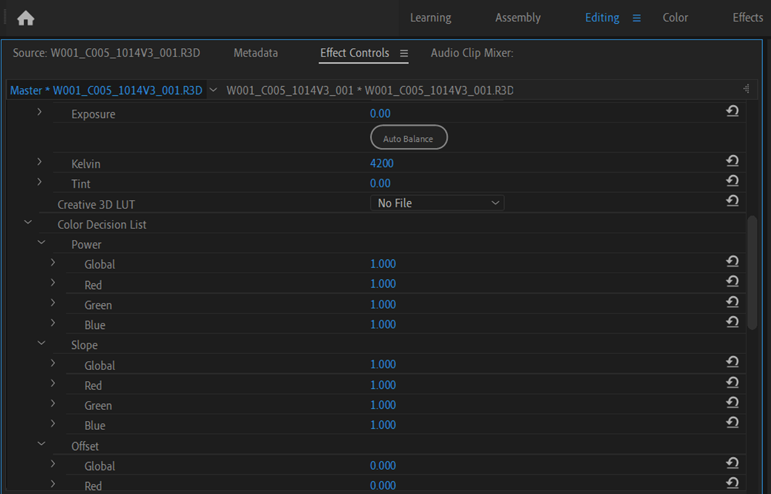Screen dimensions: 771x494
Task: Reset the Kelvin parameter
Action: pos(733,161)
